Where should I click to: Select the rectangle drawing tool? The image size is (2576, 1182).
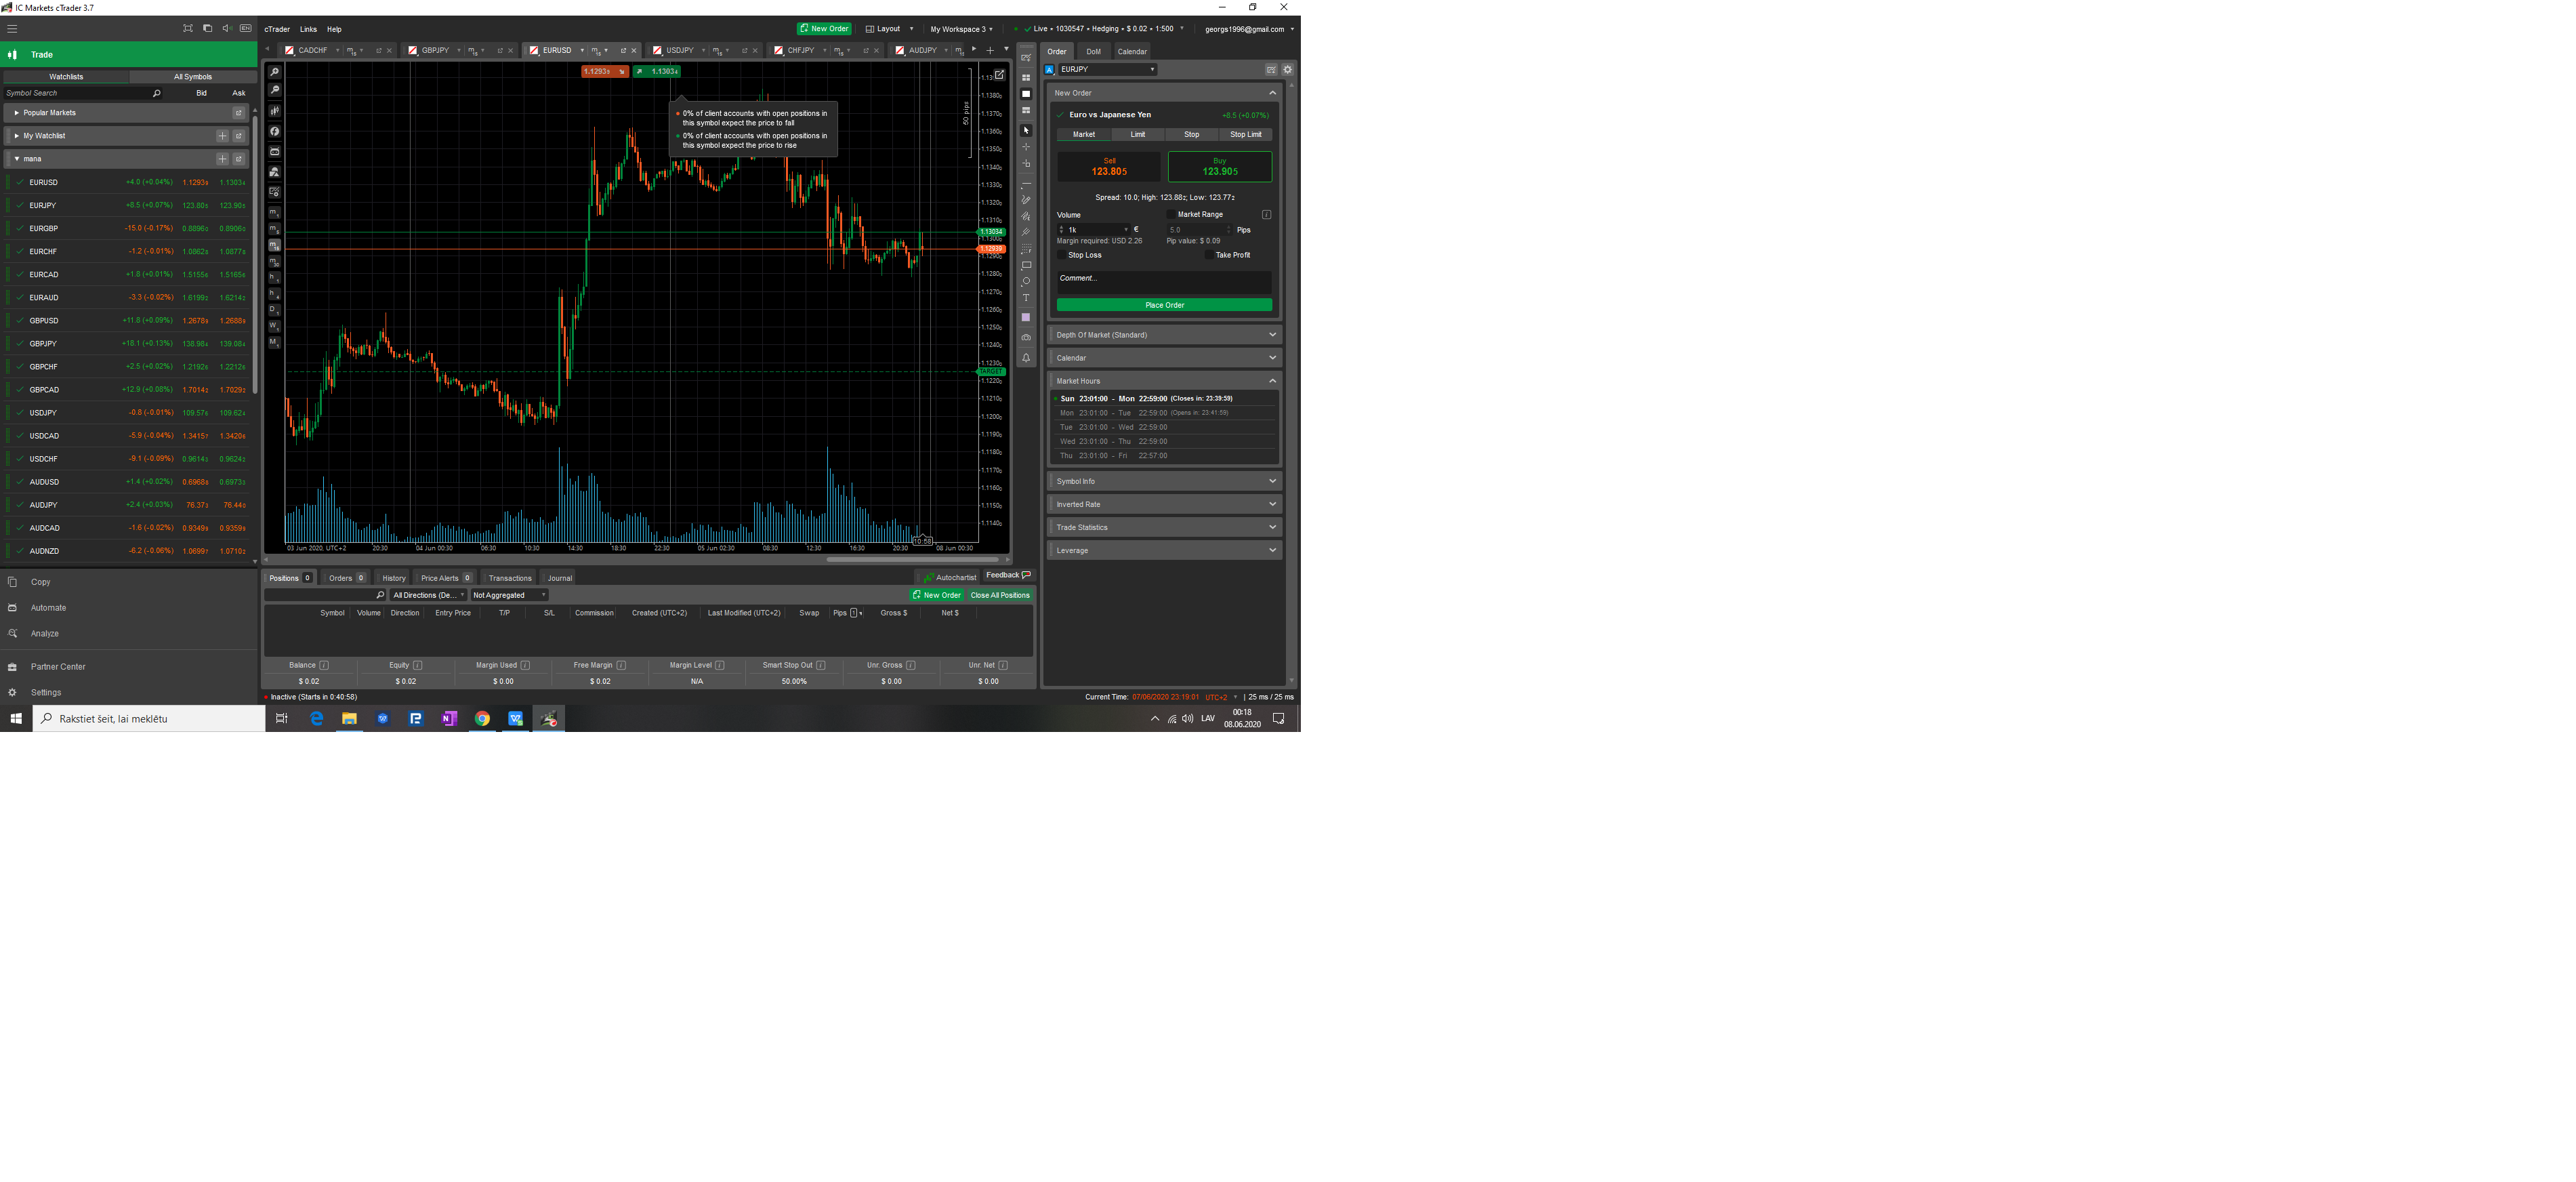click(x=1025, y=265)
